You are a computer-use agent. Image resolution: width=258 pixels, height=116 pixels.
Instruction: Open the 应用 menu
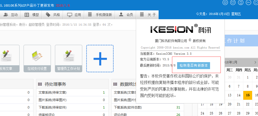[x=74, y=15]
